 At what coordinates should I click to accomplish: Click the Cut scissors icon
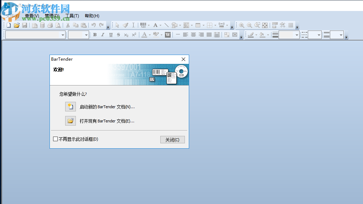click(x=68, y=25)
